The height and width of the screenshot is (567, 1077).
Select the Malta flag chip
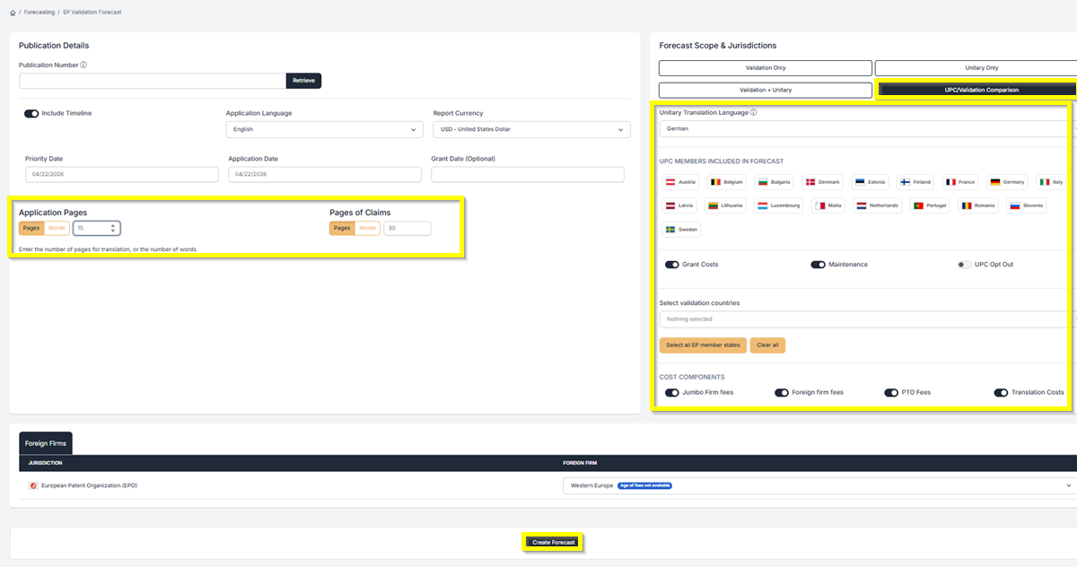829,205
